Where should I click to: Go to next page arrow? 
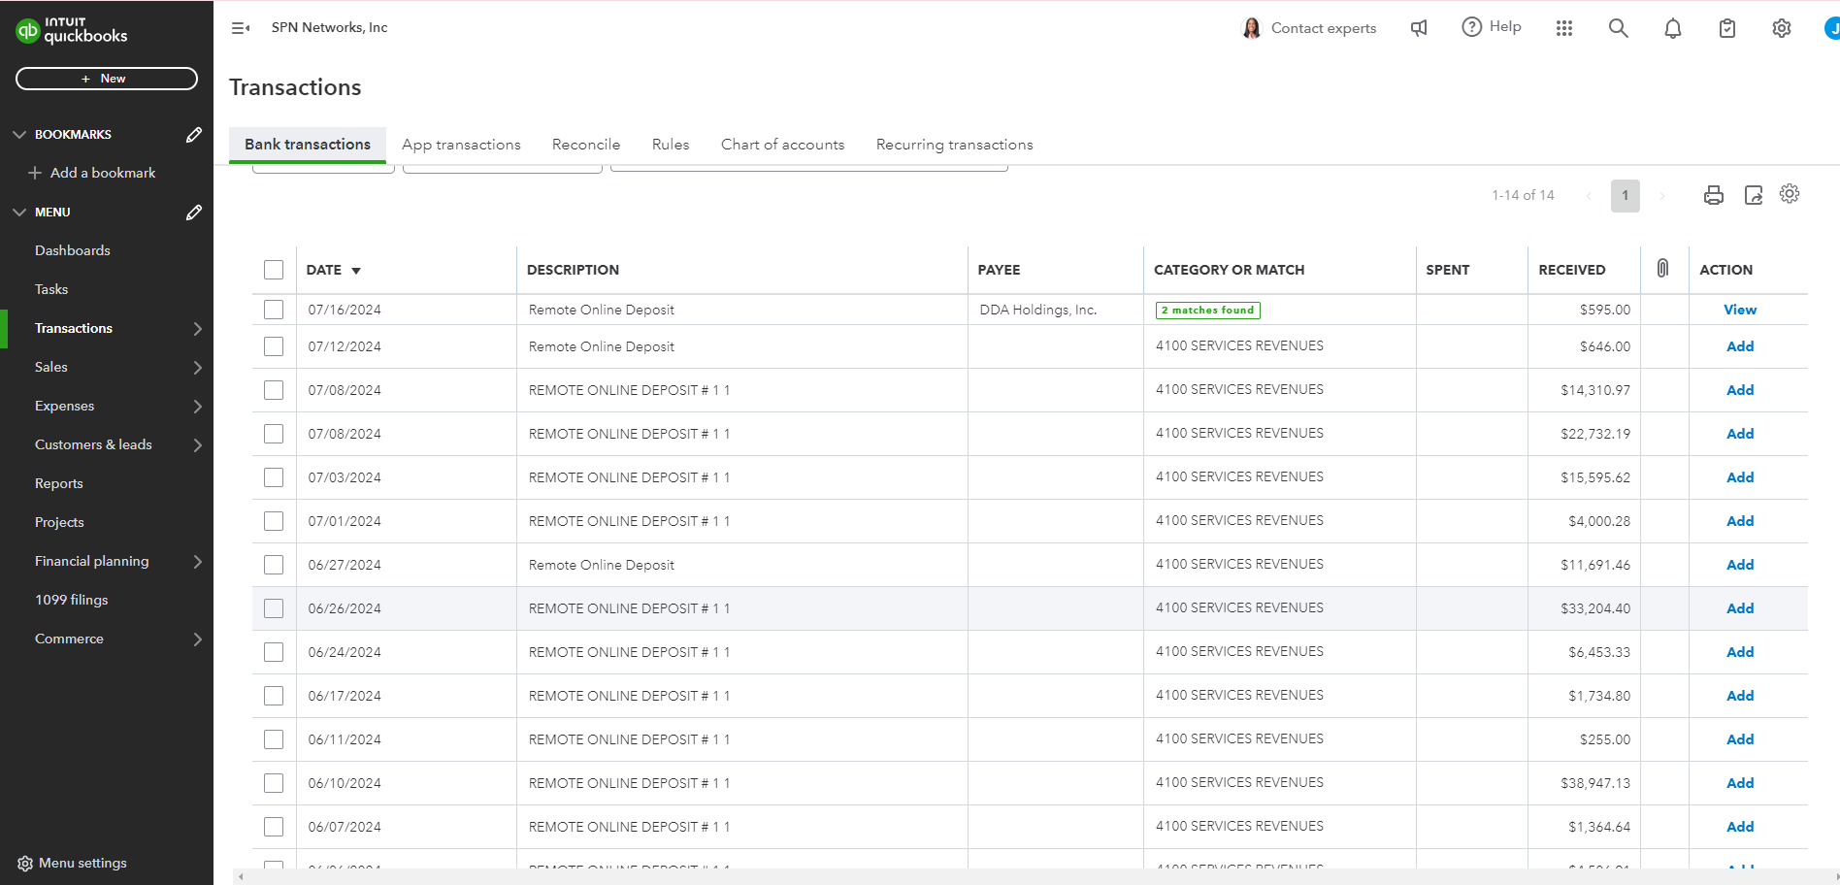[1661, 196]
